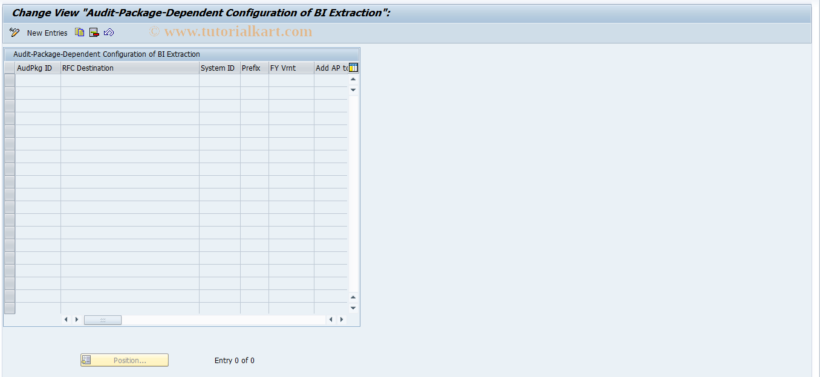Click first row System ID cell
820x377 pixels.
[220, 80]
